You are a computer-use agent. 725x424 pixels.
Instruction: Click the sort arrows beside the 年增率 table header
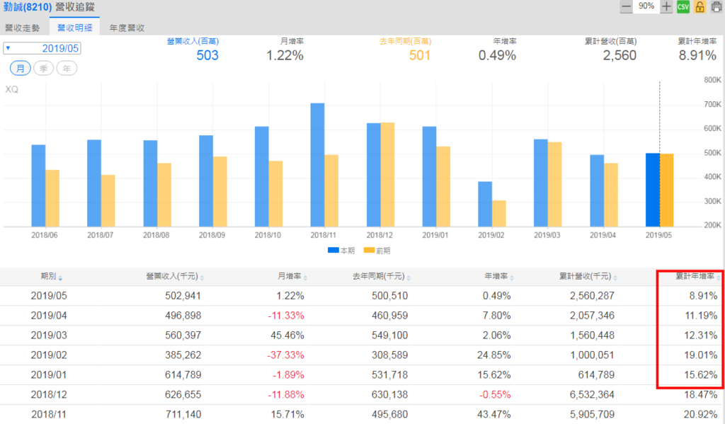coord(512,277)
